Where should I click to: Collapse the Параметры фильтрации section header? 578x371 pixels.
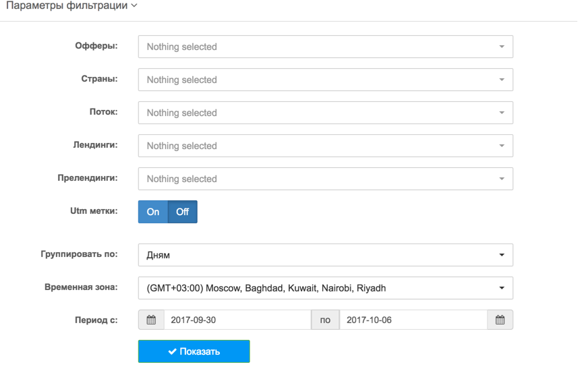click(x=71, y=5)
